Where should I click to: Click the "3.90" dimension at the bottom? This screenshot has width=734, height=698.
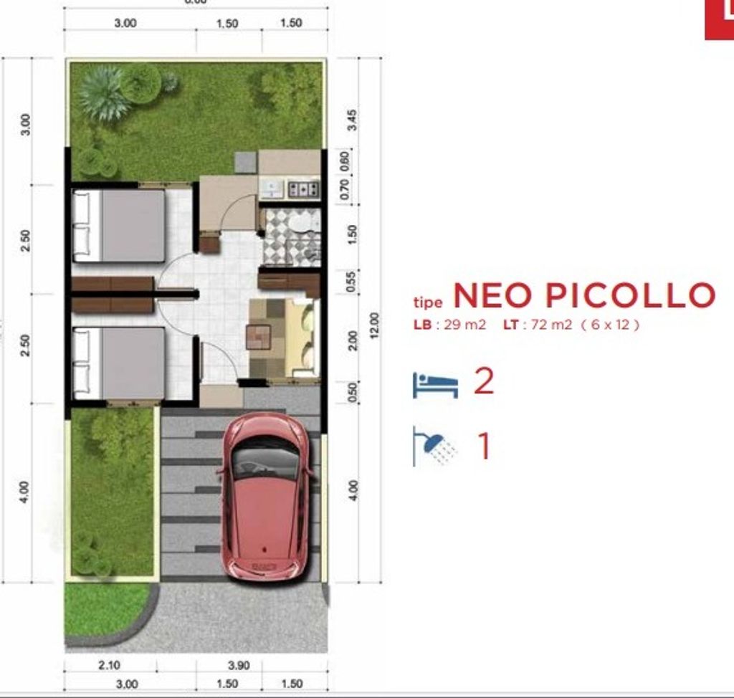point(239,665)
